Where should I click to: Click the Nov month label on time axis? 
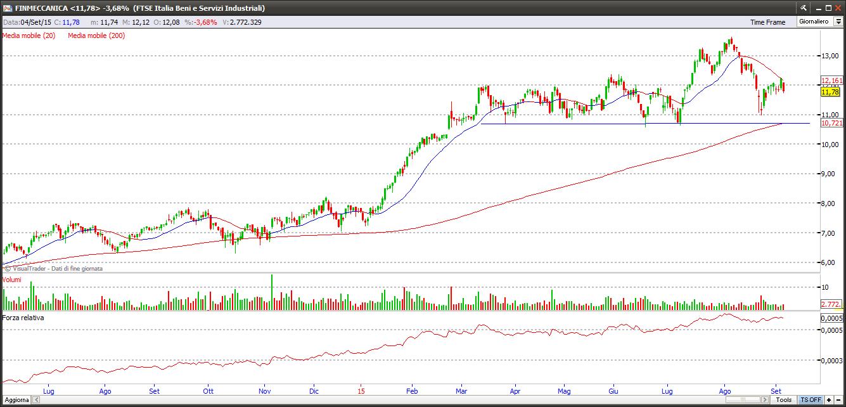(x=266, y=391)
